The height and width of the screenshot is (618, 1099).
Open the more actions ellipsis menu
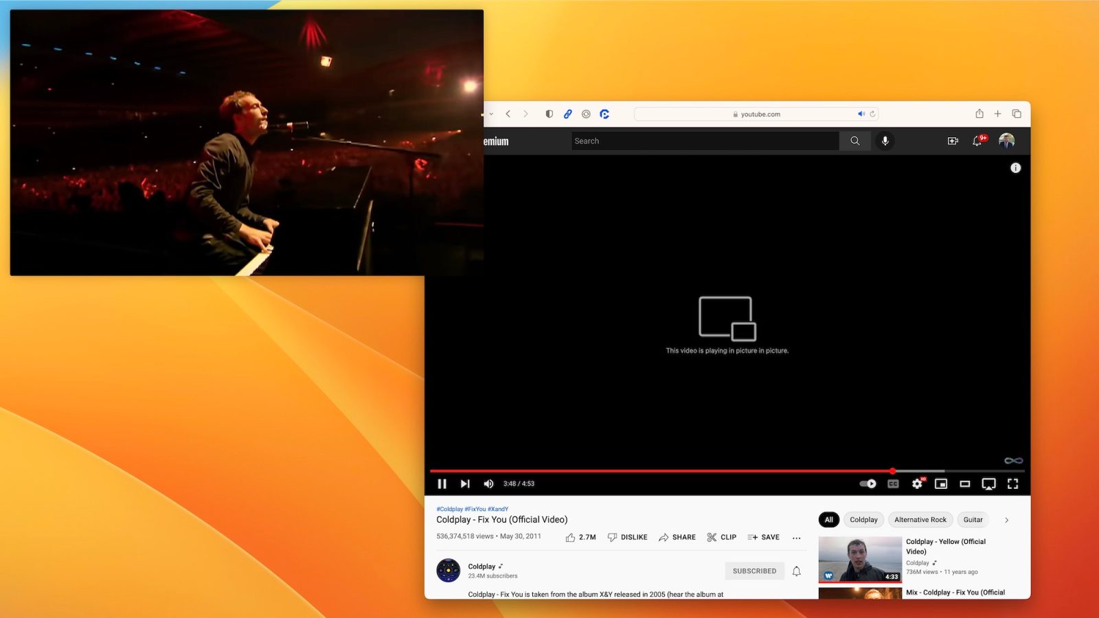[x=796, y=538]
